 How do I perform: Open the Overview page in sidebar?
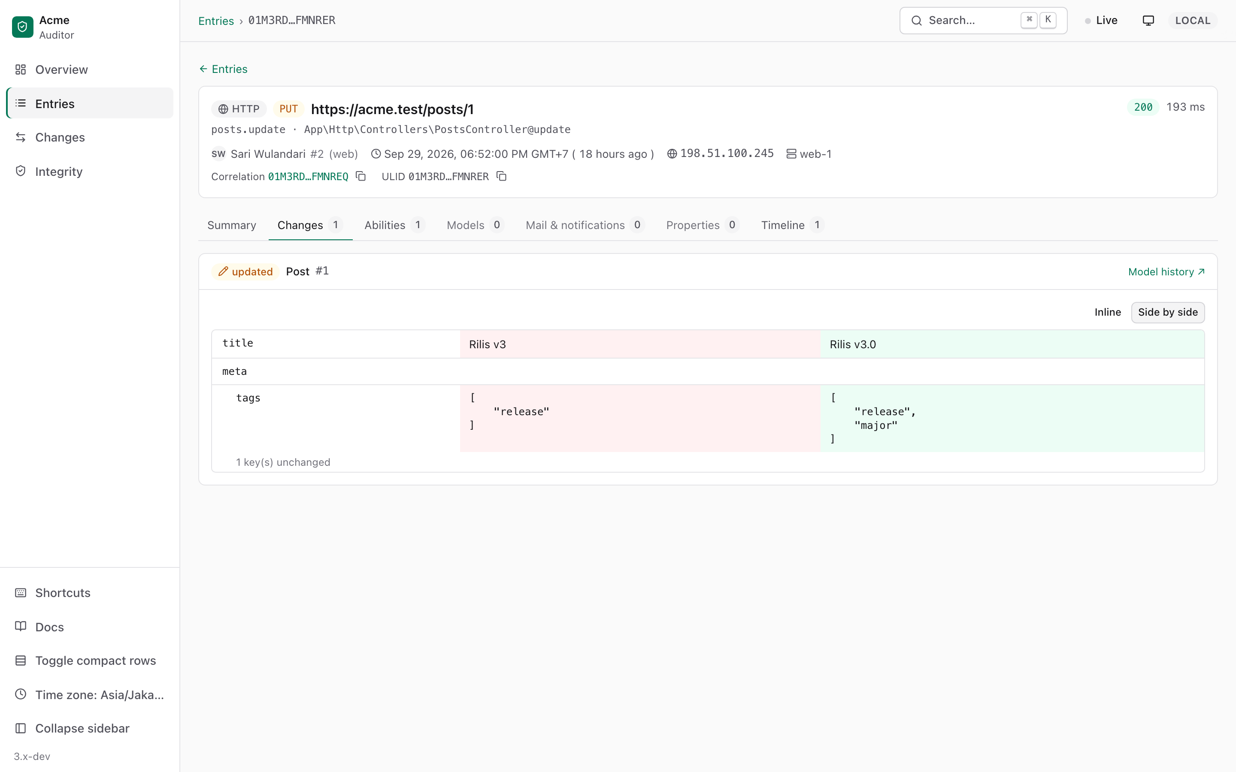(x=89, y=69)
